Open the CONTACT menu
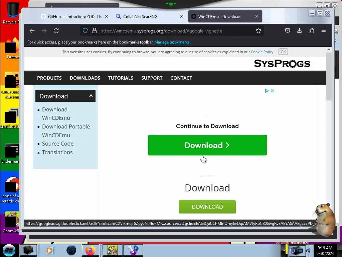Screen dimensions: 342x257 [181, 78]
